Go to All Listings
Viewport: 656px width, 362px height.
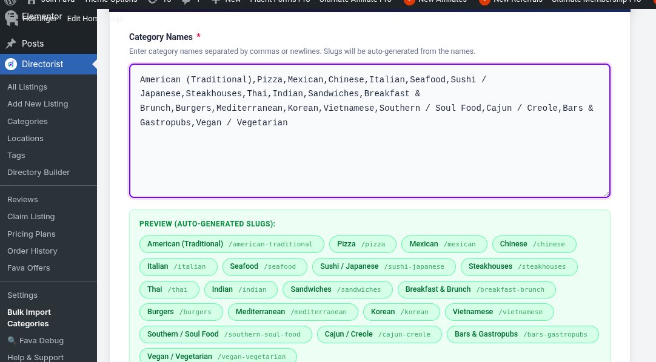point(27,87)
